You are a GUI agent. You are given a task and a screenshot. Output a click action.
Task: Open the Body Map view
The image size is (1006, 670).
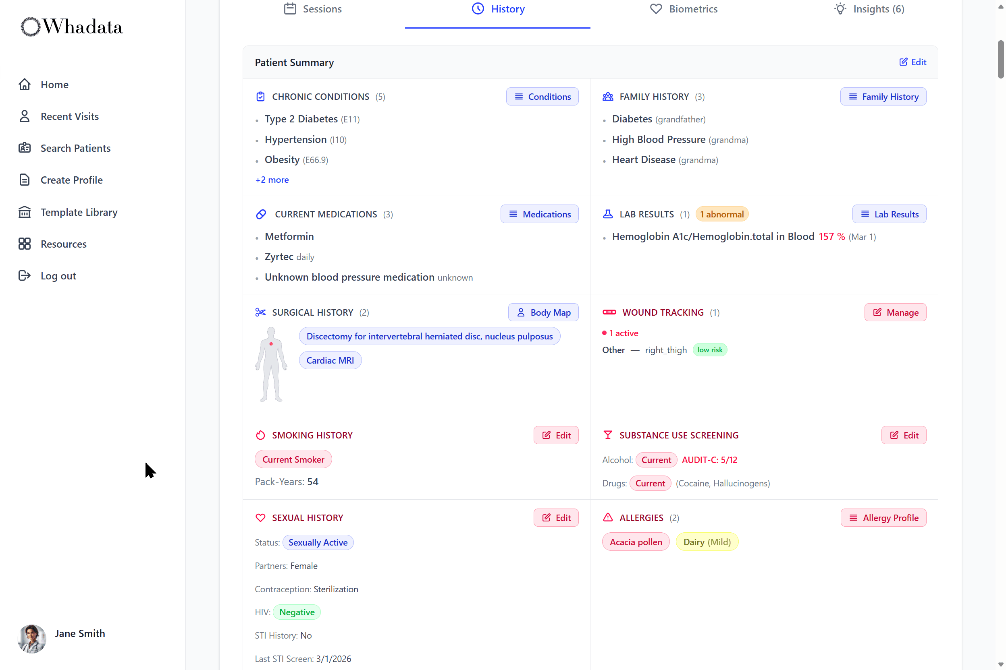[x=543, y=312]
